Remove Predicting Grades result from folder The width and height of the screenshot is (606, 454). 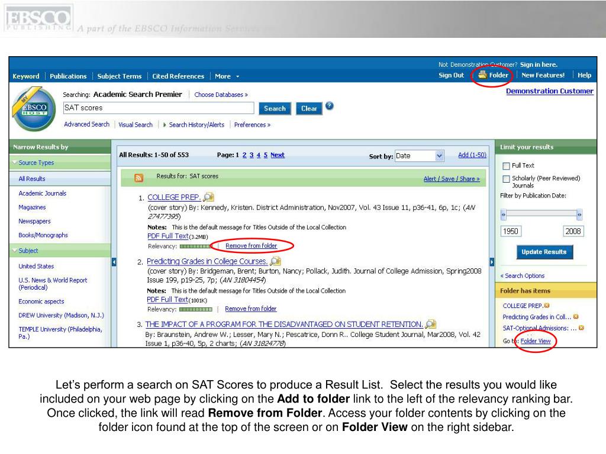click(x=251, y=309)
